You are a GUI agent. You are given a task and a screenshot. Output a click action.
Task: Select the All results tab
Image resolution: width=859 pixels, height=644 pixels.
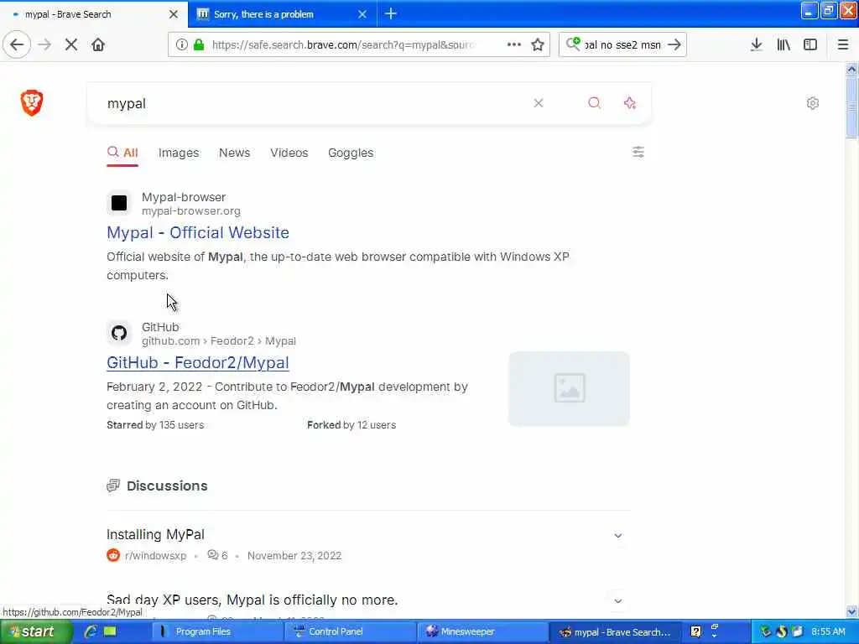[122, 153]
